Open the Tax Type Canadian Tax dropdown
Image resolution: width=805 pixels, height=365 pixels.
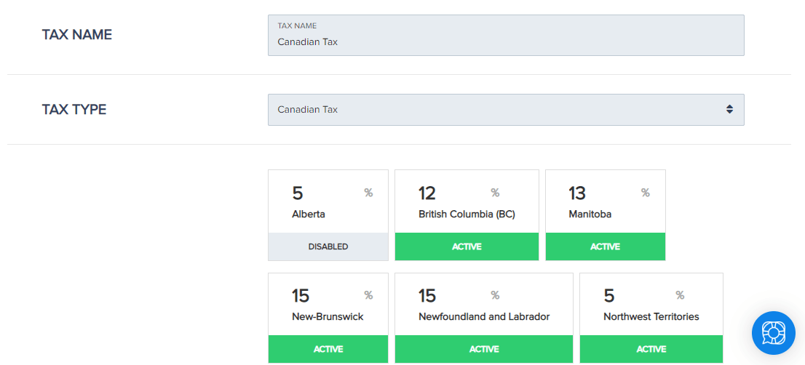coord(506,110)
